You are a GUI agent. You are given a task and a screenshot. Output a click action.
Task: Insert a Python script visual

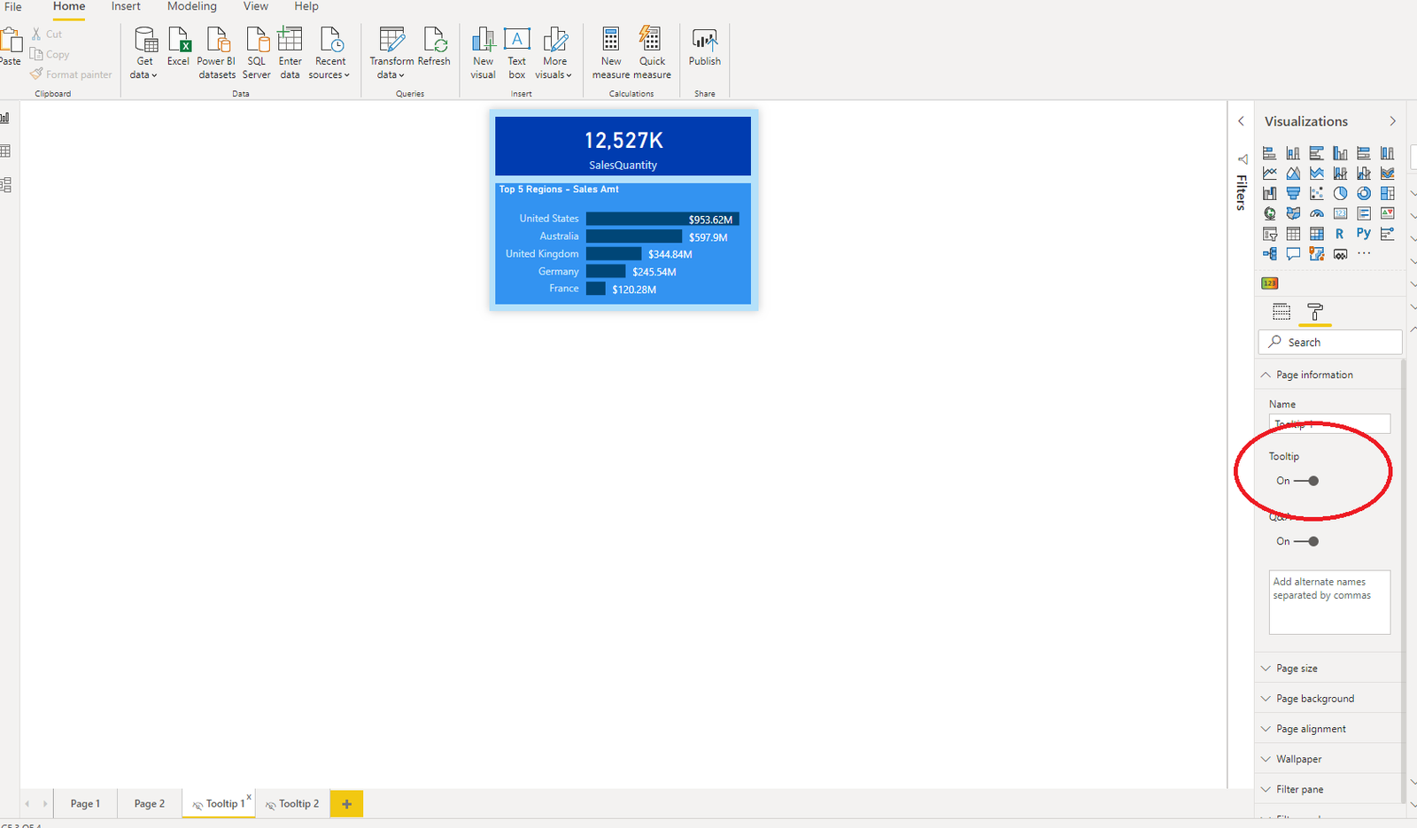pos(1363,233)
